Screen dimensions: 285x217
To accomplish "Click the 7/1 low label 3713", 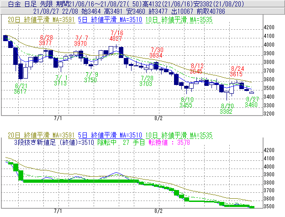I will pyautogui.click(x=60, y=83).
